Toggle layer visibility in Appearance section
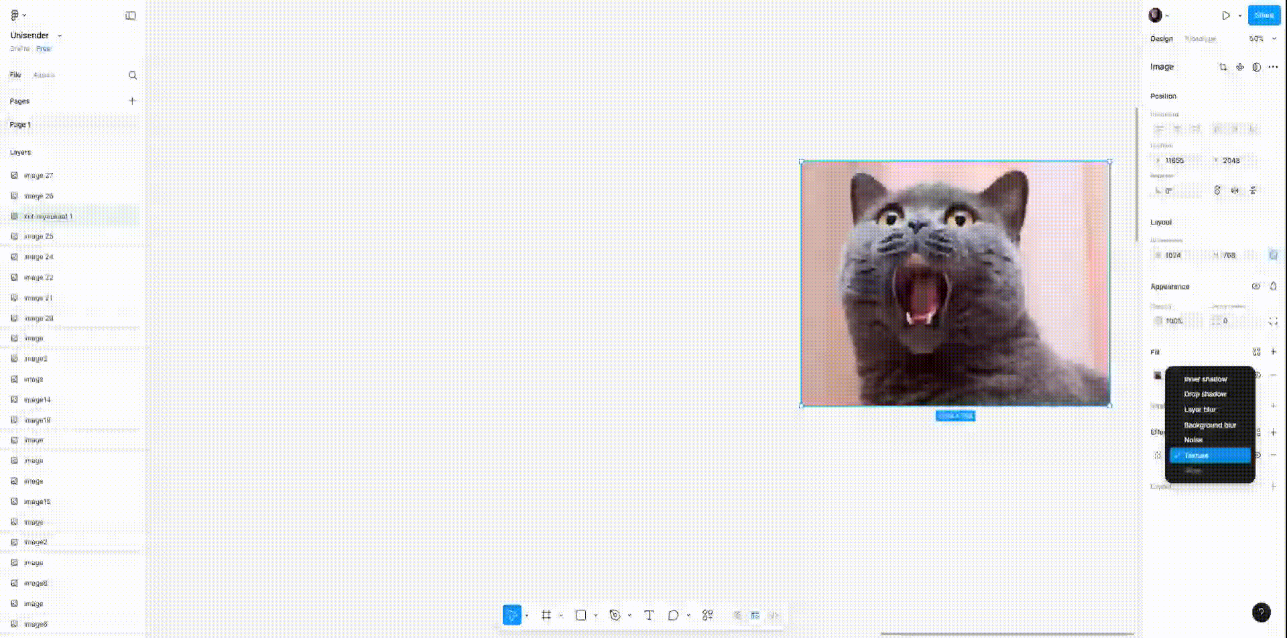Screen dimensions: 1287x638 (x=1256, y=286)
